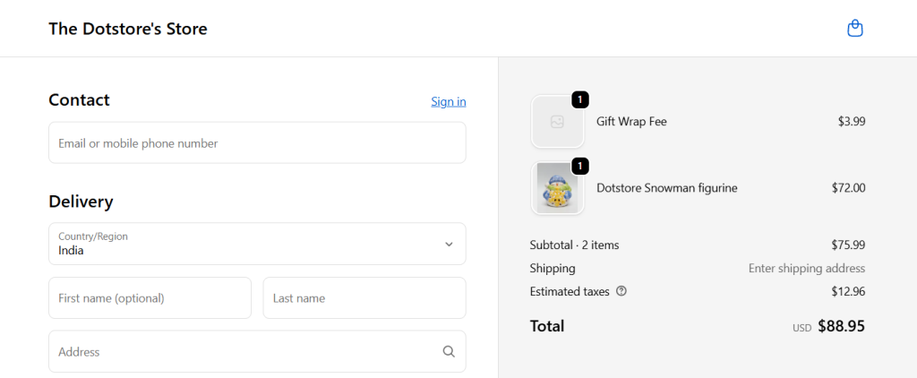Click the Sign in link

(448, 101)
